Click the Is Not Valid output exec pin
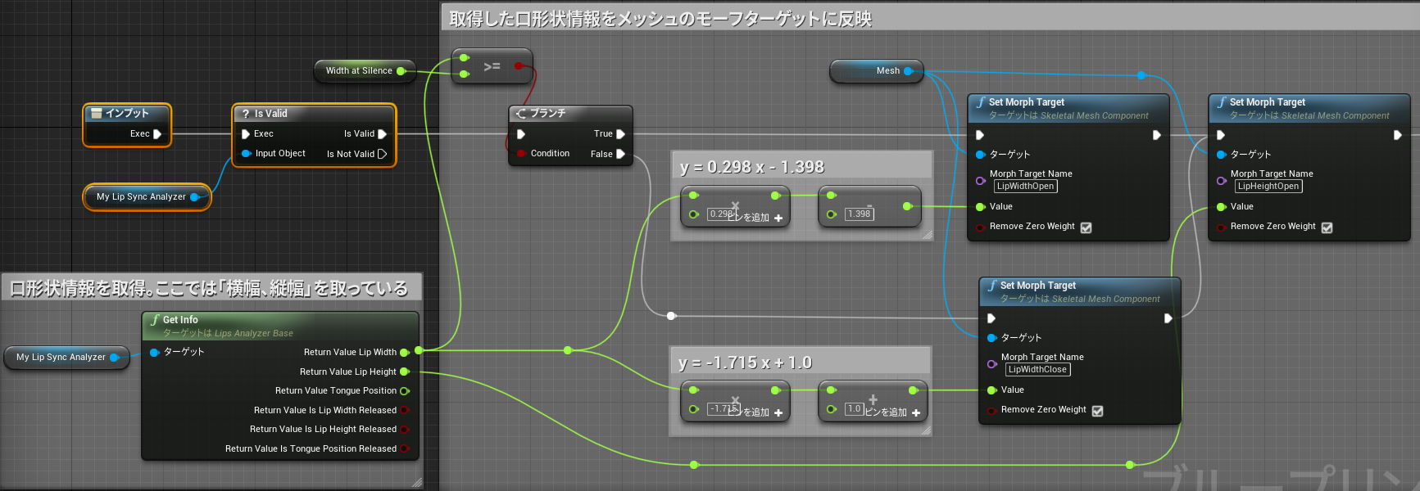The width and height of the screenshot is (1420, 491). click(x=382, y=154)
